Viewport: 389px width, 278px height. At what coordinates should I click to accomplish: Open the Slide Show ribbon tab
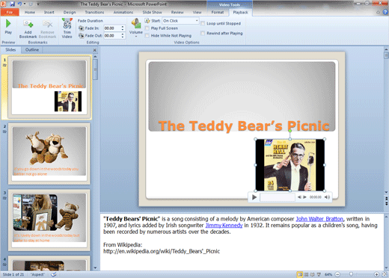[x=152, y=12]
